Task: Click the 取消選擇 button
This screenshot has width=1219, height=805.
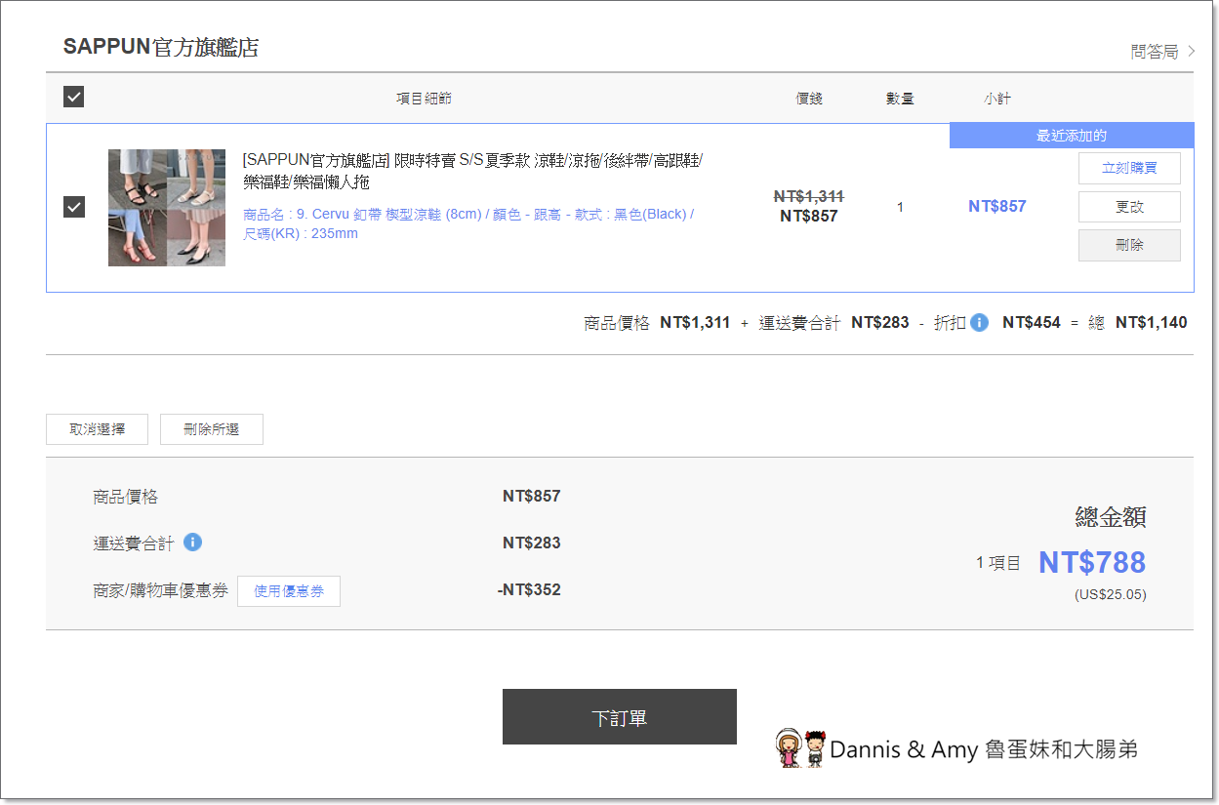Action: coord(97,429)
